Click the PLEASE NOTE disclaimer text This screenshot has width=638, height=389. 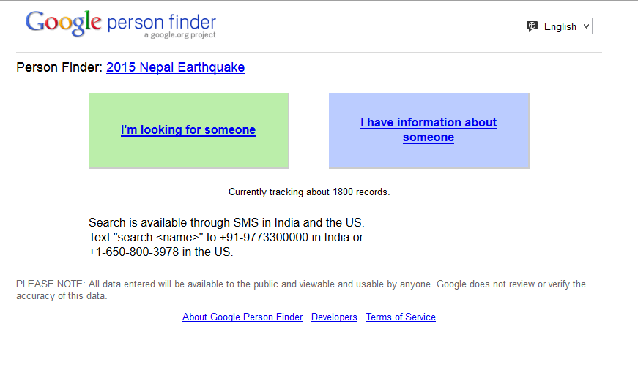click(x=300, y=284)
